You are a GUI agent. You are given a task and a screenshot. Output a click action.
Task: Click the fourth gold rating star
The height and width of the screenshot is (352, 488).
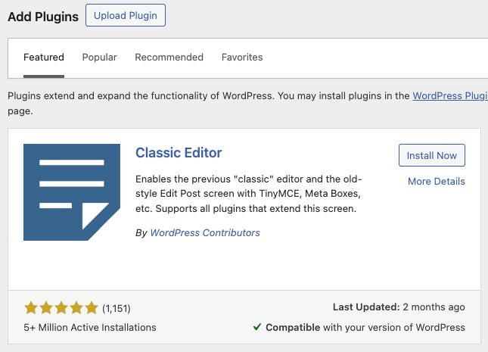click(76, 308)
